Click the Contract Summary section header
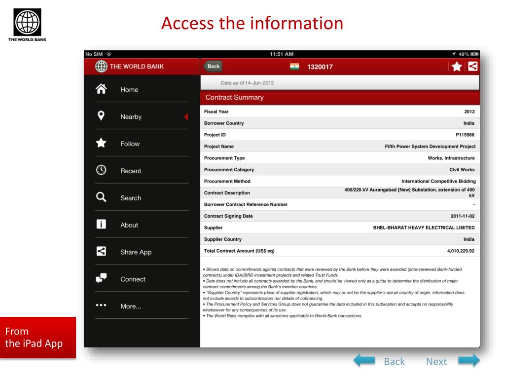 tap(340, 97)
